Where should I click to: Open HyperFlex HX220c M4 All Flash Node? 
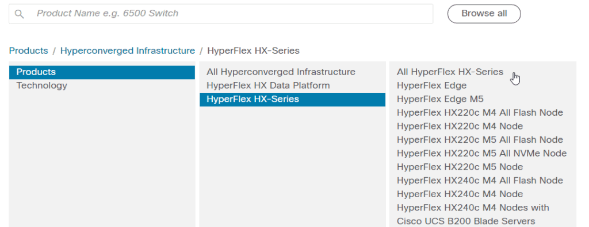tap(480, 112)
